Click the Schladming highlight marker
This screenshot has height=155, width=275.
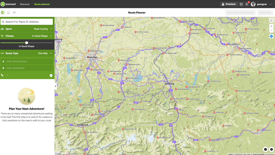click(x=203, y=117)
